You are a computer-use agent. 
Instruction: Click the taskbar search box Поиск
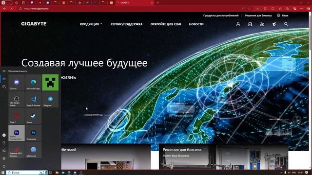27,173
